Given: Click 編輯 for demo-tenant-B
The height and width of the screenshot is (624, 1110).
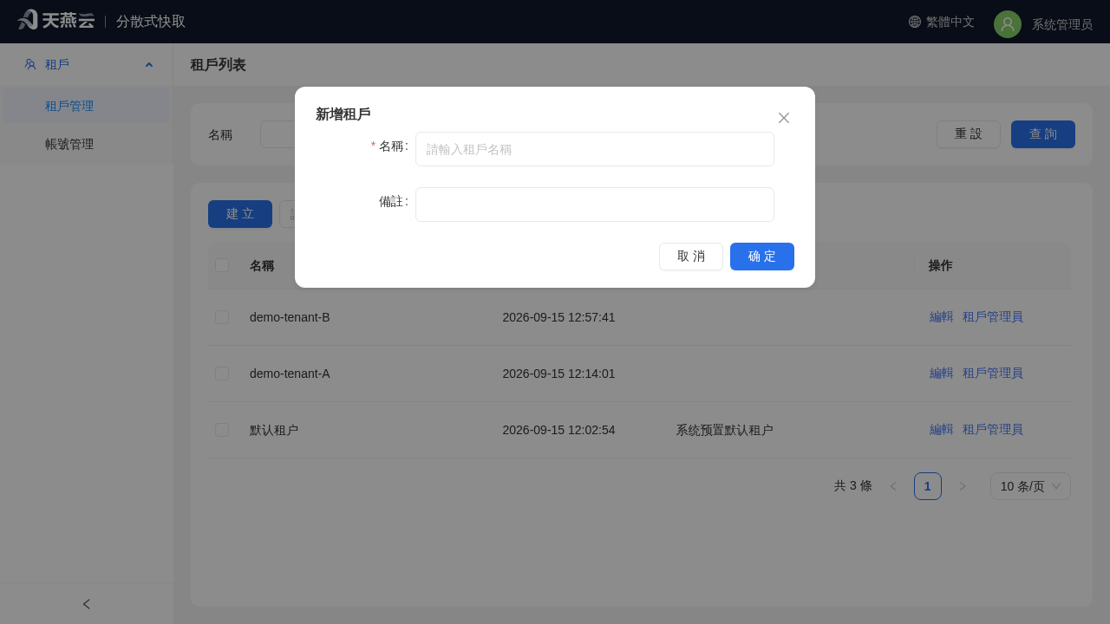Looking at the screenshot, I should 942,317.
